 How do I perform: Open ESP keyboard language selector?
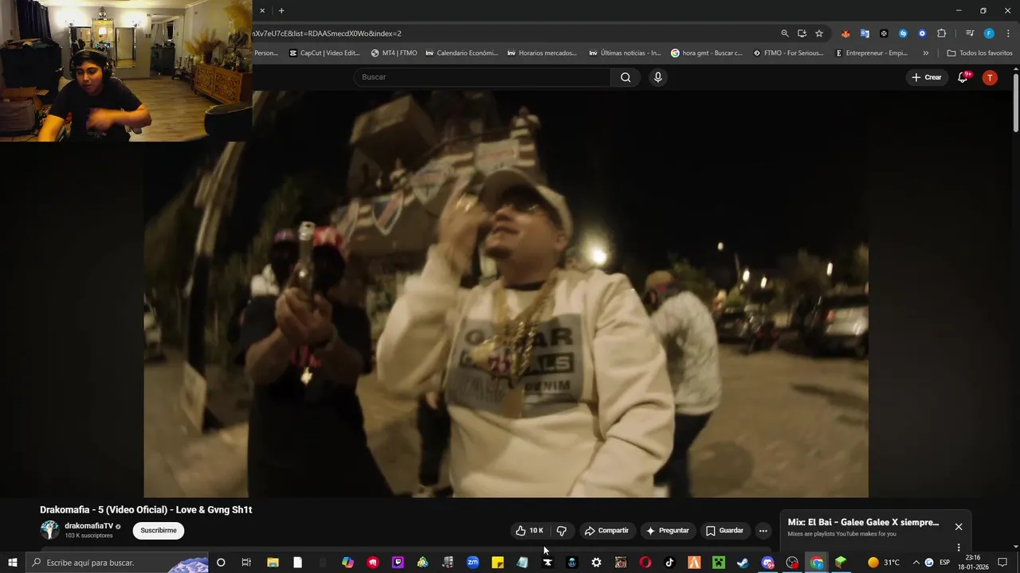[x=945, y=563]
